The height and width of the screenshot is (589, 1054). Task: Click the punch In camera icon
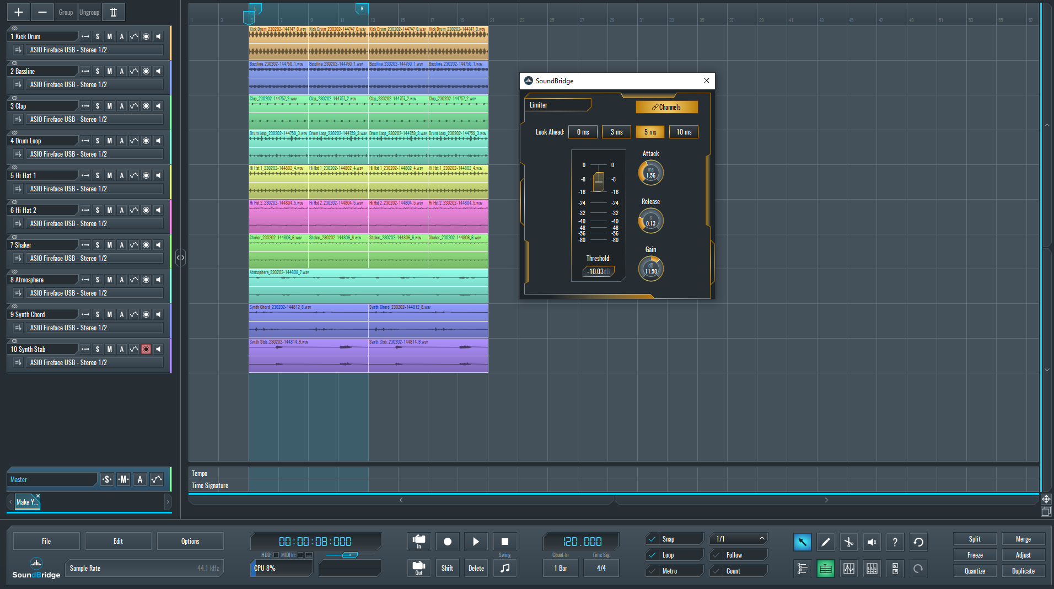[x=418, y=542]
